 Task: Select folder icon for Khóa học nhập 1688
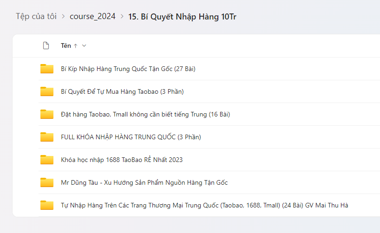(47, 160)
